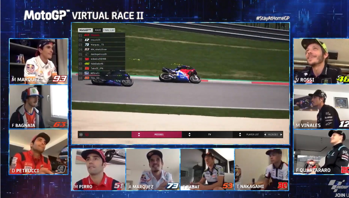
Task: Click the #StayAtHomeGP hashtag
Action: (273, 18)
